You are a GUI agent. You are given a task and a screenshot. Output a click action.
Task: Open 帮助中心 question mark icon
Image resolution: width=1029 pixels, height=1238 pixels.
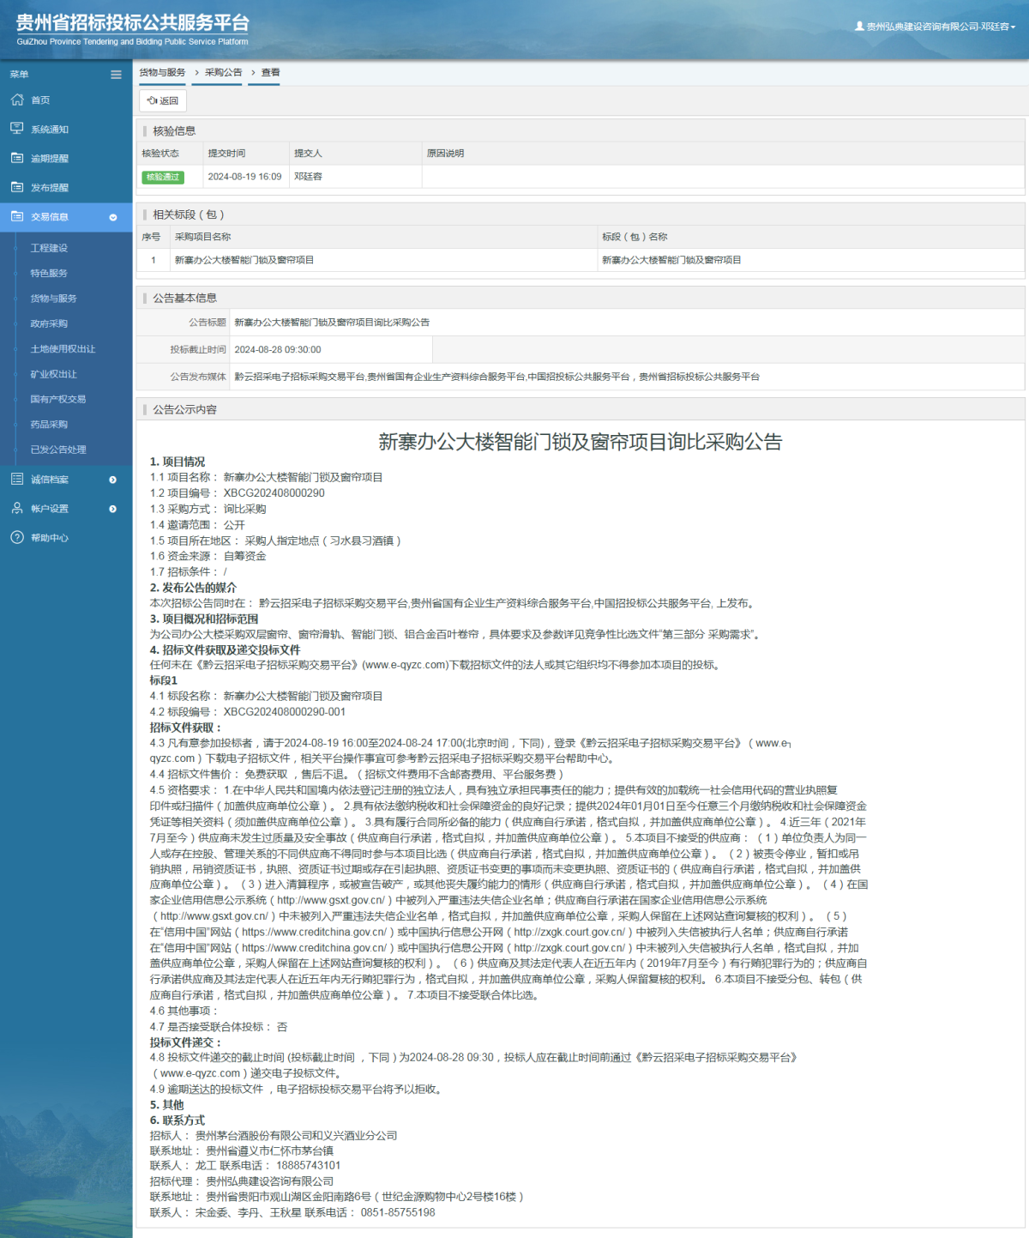coord(18,538)
